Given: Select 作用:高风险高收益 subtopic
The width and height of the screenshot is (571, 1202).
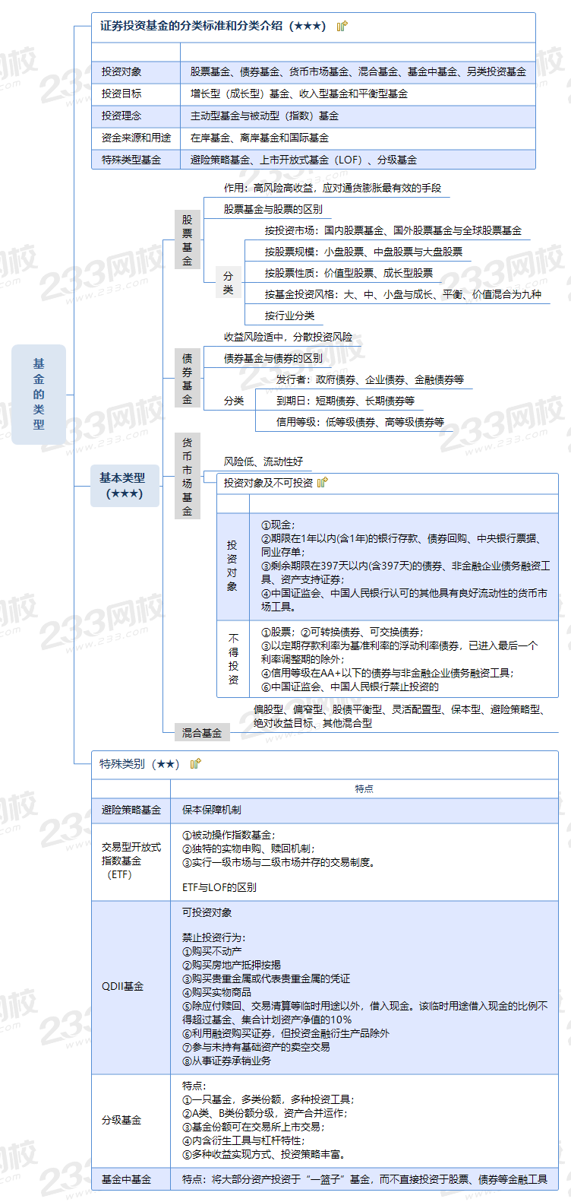Looking at the screenshot, I should (332, 188).
